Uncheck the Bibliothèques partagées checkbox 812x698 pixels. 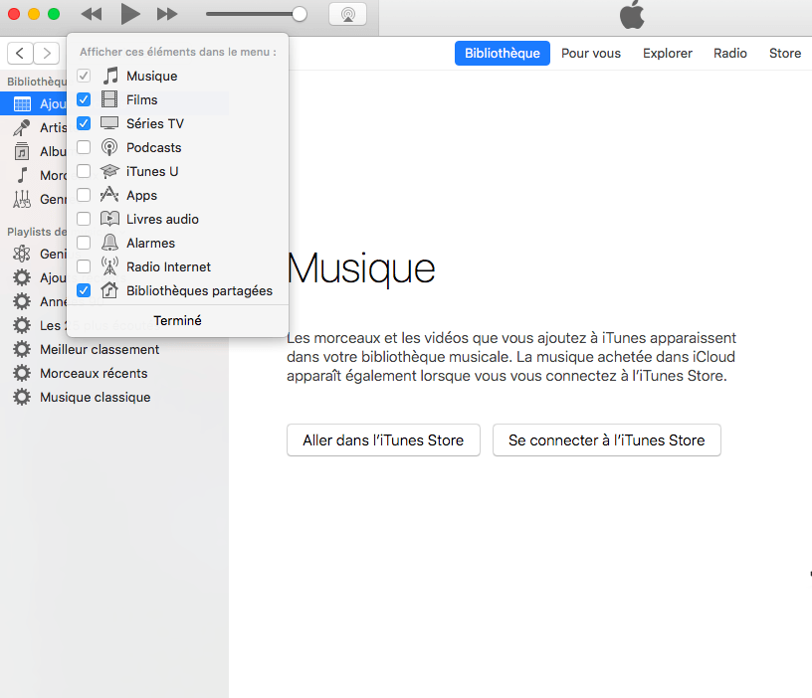[84, 290]
